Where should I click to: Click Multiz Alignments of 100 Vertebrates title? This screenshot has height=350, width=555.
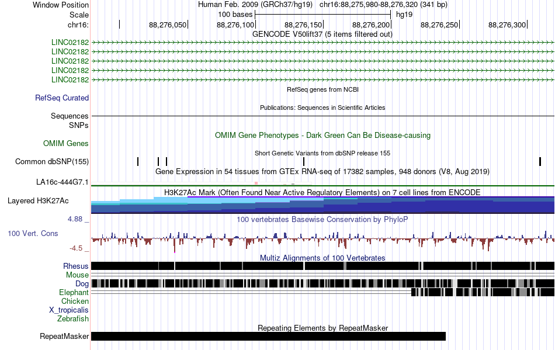pyautogui.click(x=322, y=258)
